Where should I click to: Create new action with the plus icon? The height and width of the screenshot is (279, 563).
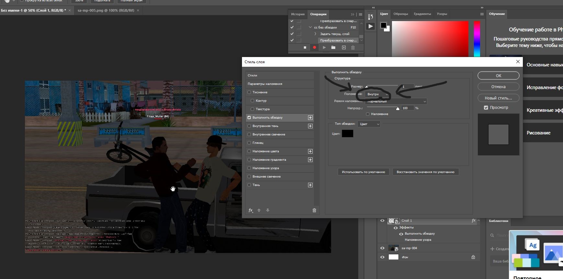(x=344, y=47)
